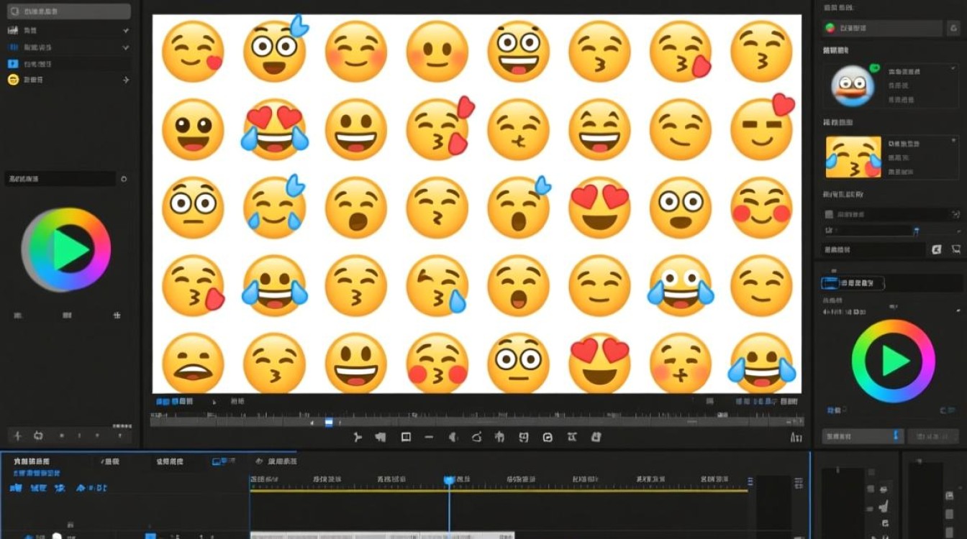Screen dimensions: 967x539
Task: Toggle the checkmark beside the bar-chart row
Action: click(x=126, y=30)
